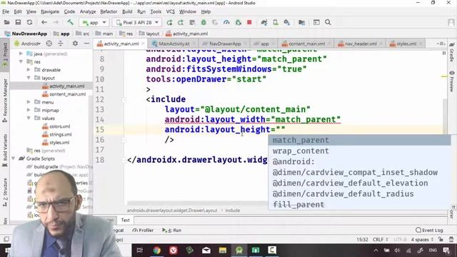457x257 pixels.
Task: Open the run configuration app dropdown
Action: coord(94,22)
